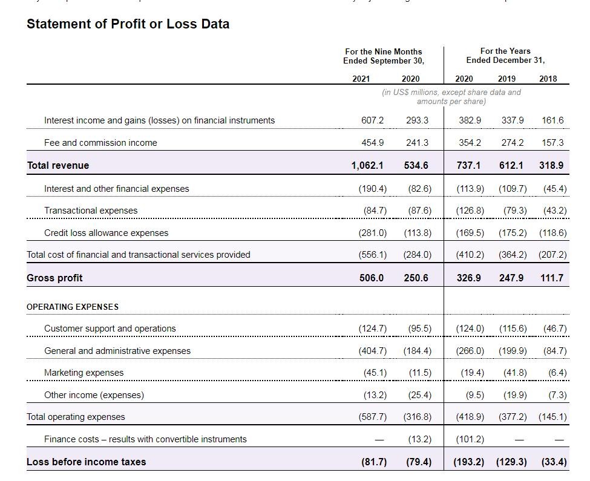Image resolution: width=590 pixels, height=481 pixels.
Task: Click the 2021 total revenue value 1,062.1
Action: point(367,165)
